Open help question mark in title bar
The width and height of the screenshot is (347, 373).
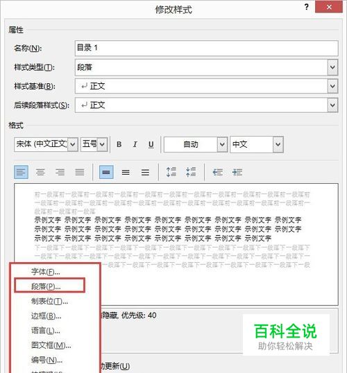(307, 7)
